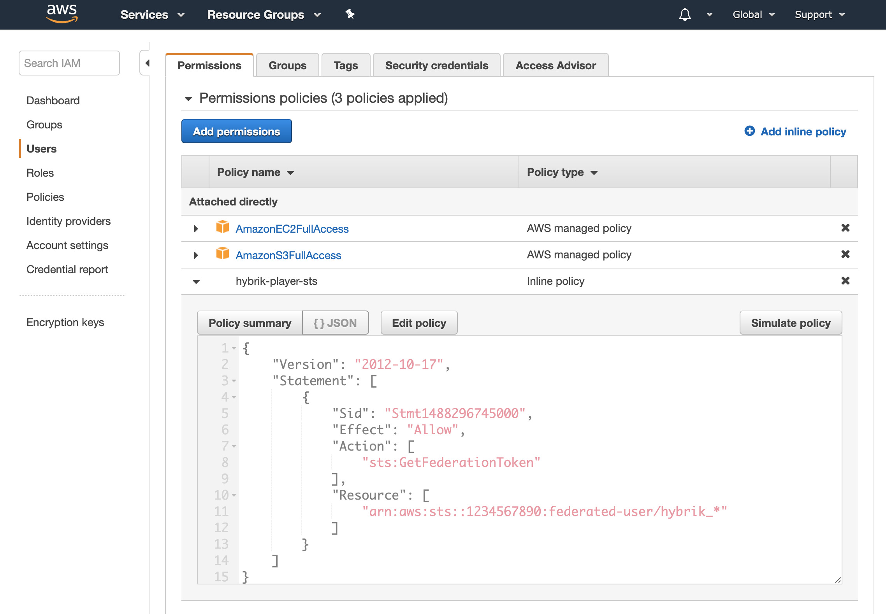Open the Resource Groups dropdown
This screenshot has height=614, width=886.
point(264,15)
